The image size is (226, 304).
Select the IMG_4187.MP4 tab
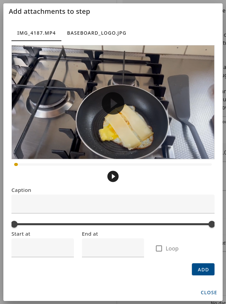coord(36,33)
